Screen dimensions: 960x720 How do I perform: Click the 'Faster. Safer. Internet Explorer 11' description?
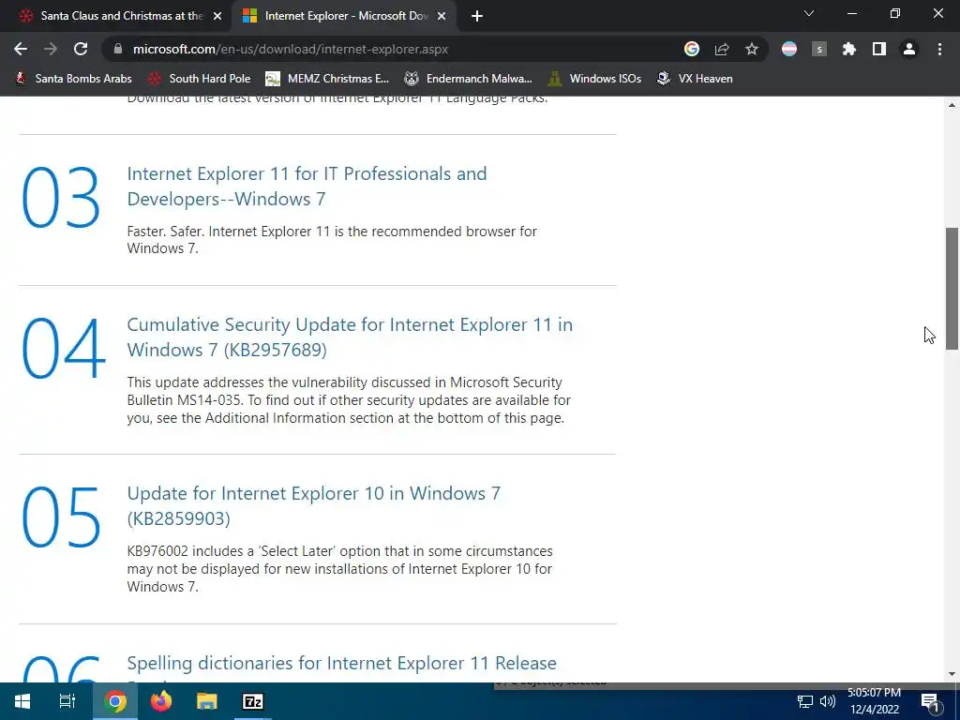tap(332, 239)
